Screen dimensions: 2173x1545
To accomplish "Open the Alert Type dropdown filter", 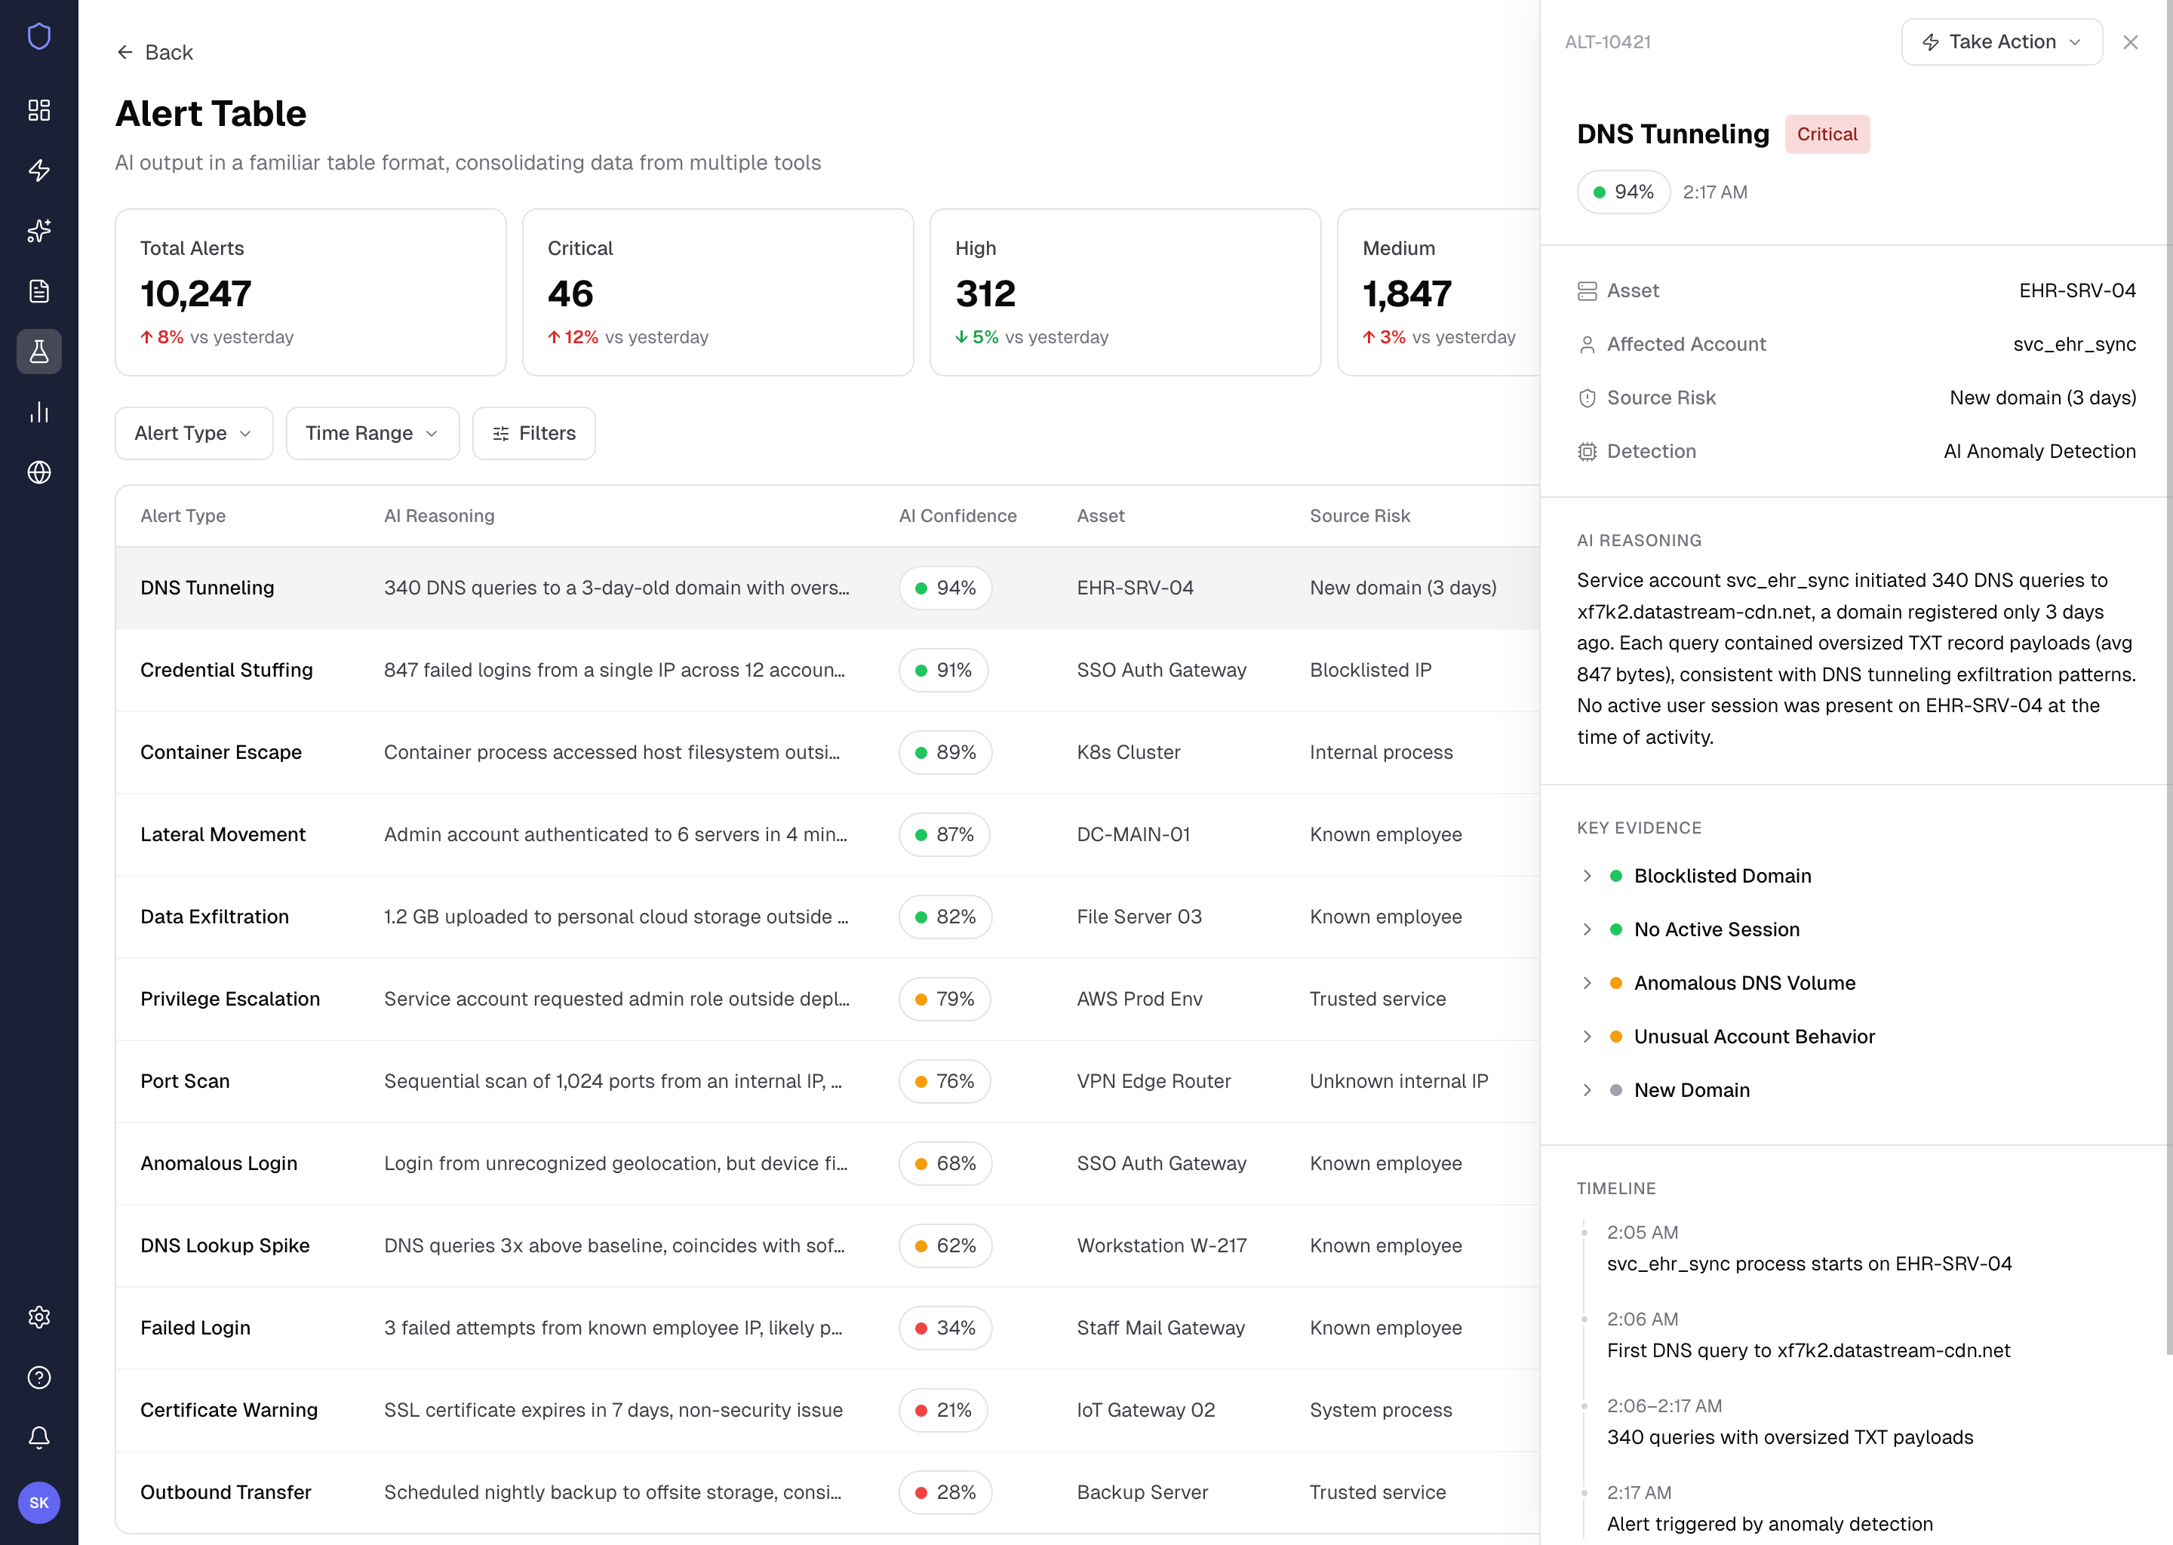I will point(194,434).
